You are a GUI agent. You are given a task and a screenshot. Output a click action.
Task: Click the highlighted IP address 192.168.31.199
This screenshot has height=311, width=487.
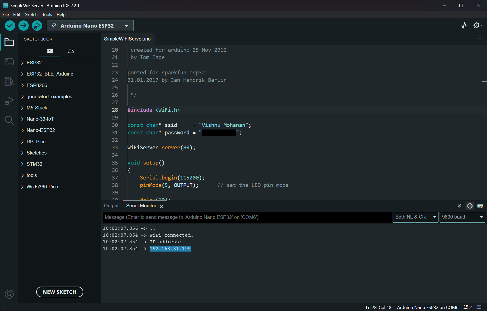170,249
